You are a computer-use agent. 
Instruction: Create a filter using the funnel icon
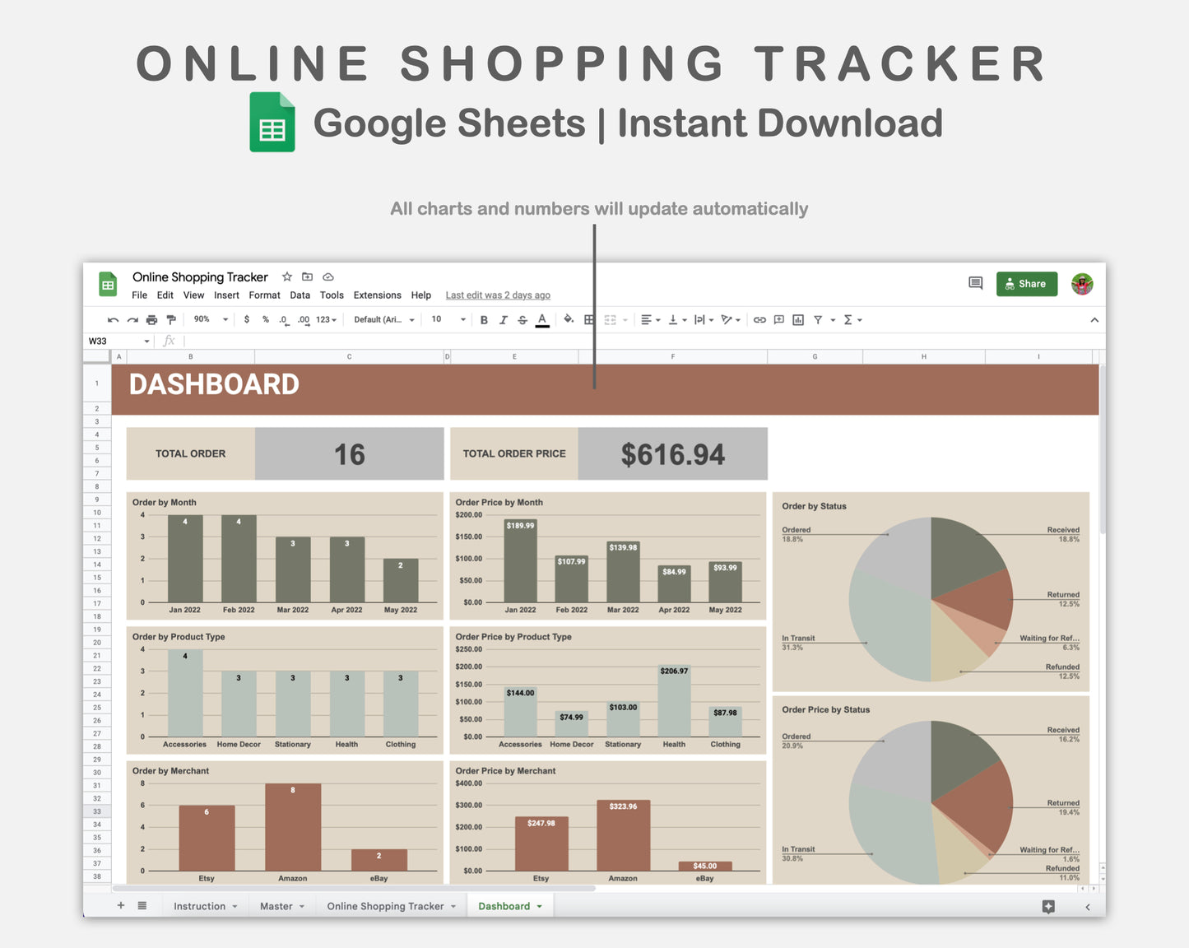[x=819, y=319]
